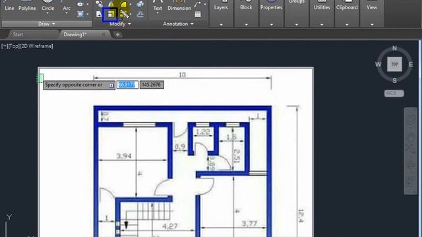Select the Text annotation tool

[158, 5]
